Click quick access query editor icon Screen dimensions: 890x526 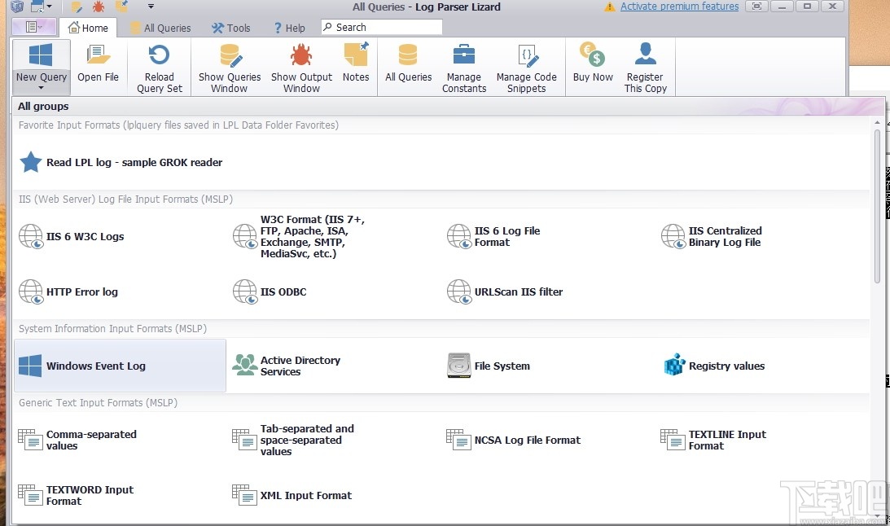coord(77,7)
